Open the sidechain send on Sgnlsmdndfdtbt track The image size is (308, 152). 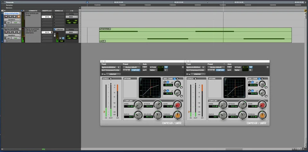pyautogui.click(x=59, y=29)
